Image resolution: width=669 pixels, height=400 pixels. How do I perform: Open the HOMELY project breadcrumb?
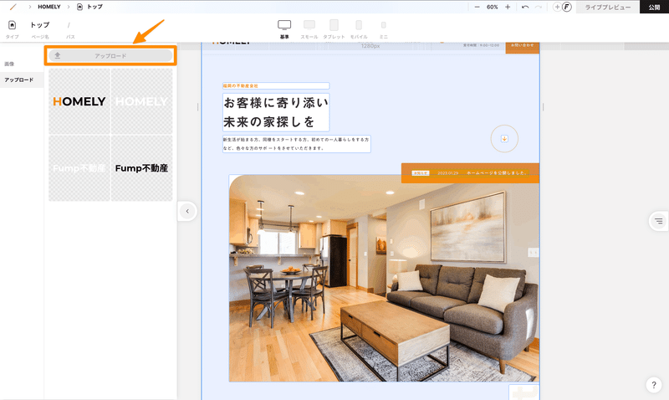49,7
